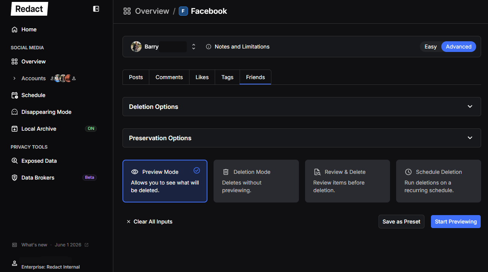The height and width of the screenshot is (272, 488).
Task: Click the clock icon in Schedule Deletion card
Action: 408,172
